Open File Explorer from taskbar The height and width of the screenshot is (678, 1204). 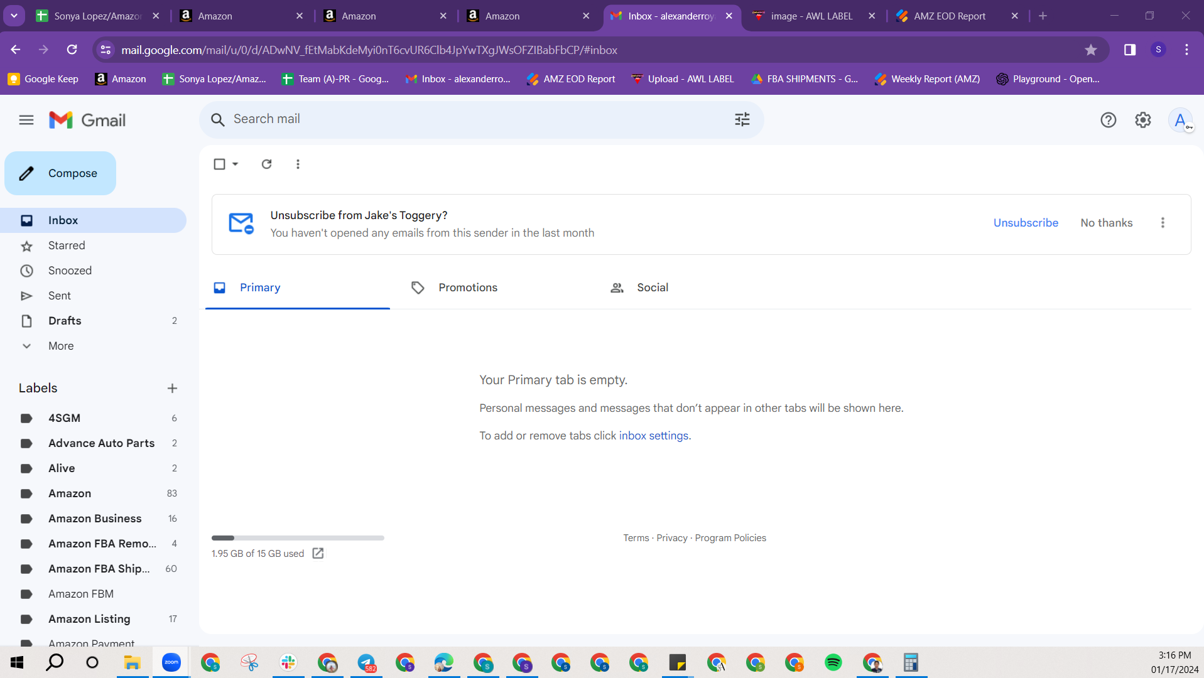[132, 662]
